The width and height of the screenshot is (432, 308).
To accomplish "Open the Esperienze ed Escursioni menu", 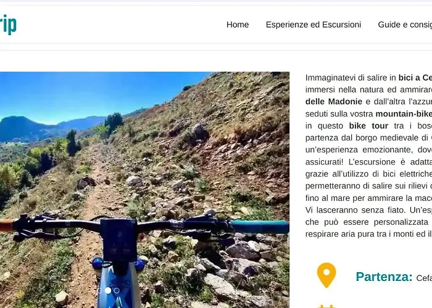I will [314, 25].
